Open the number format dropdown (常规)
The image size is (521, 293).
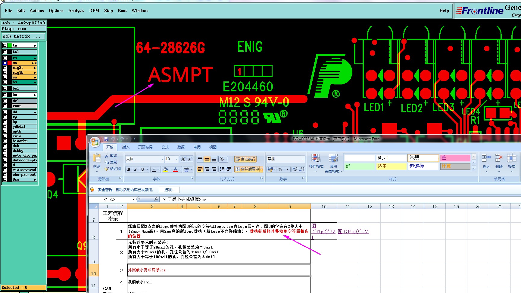[x=303, y=159]
